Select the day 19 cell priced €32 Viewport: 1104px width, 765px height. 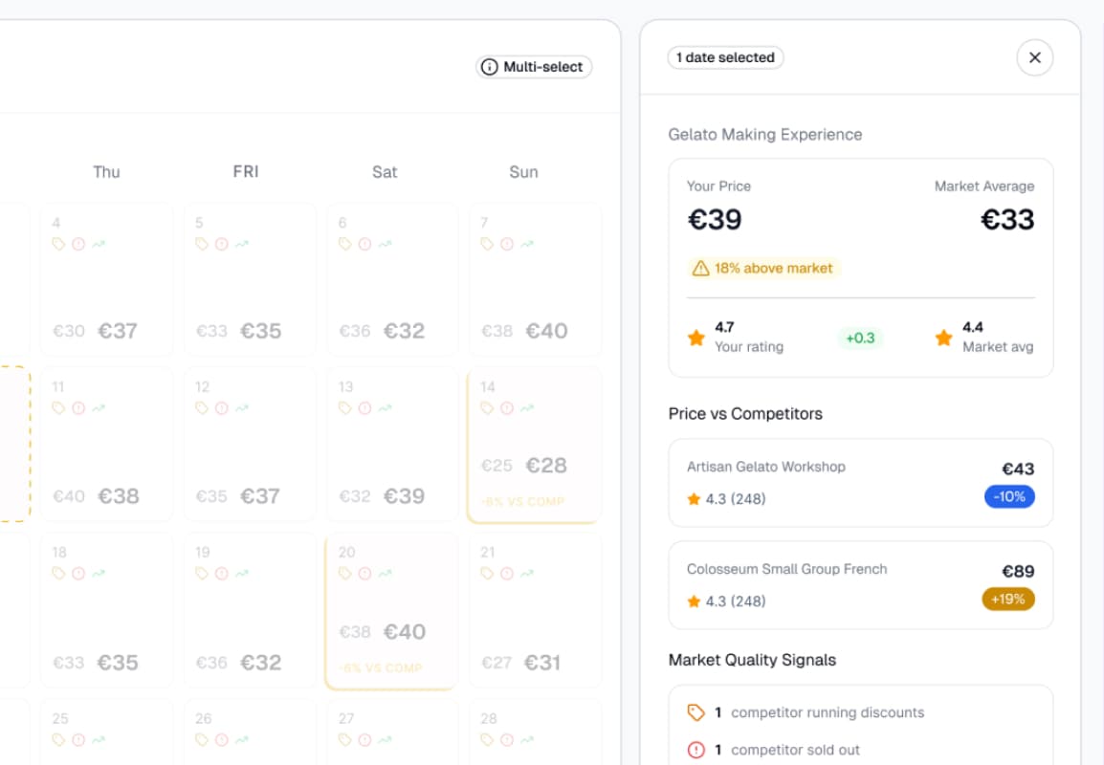click(250, 609)
